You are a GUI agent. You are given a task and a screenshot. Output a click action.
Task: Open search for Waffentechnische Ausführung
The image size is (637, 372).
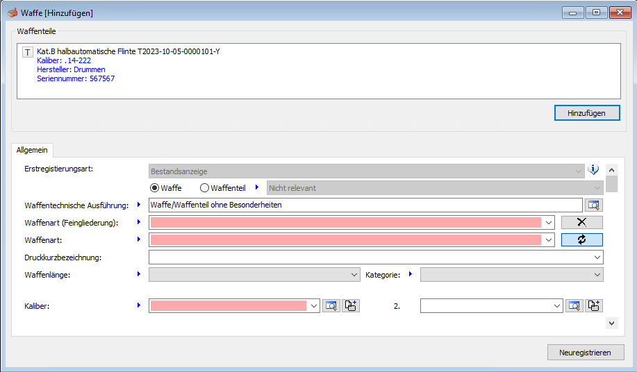coord(593,205)
